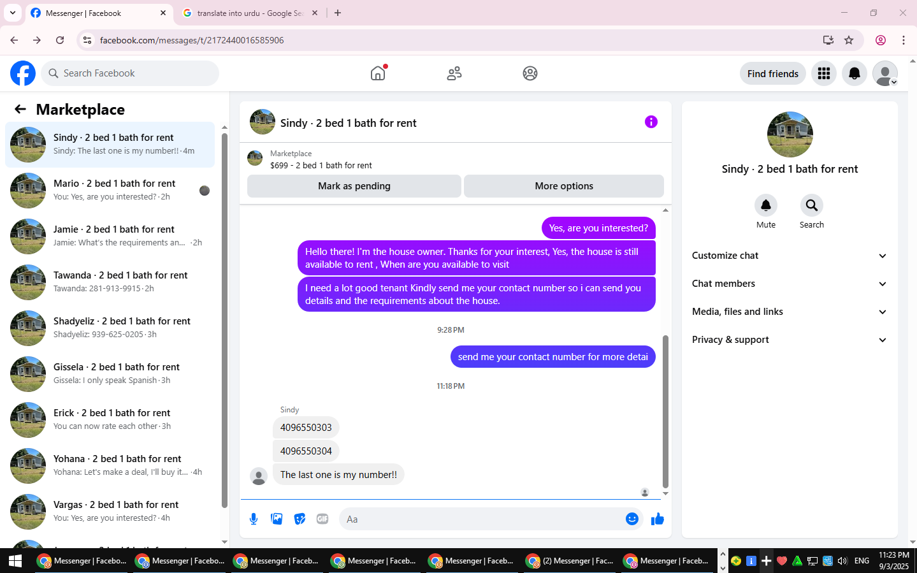This screenshot has width=917, height=573.
Task: Install app icon in address bar
Action: [828, 40]
